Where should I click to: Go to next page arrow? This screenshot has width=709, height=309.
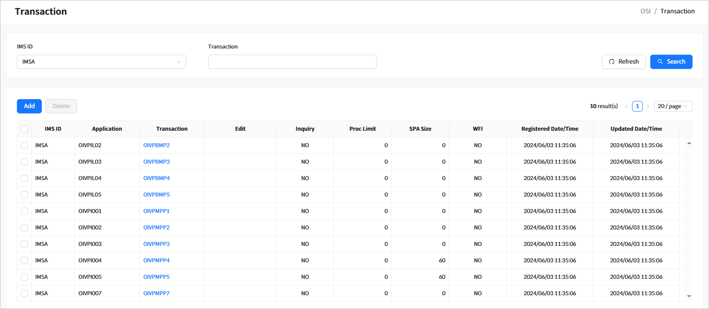tap(648, 106)
